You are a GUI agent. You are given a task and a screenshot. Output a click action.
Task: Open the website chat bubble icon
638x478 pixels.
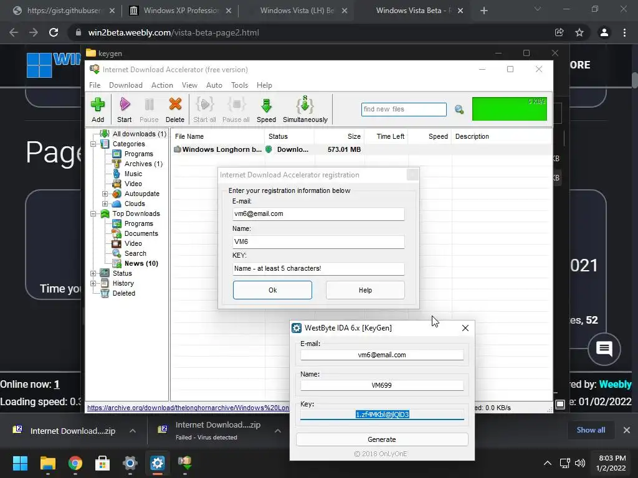604,349
